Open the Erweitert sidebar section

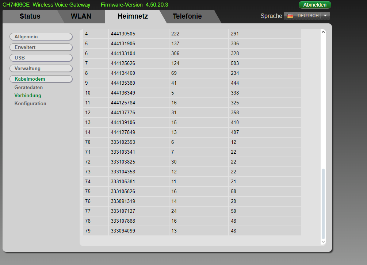click(x=41, y=47)
